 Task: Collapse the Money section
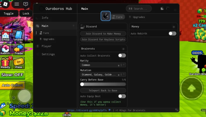174,27
